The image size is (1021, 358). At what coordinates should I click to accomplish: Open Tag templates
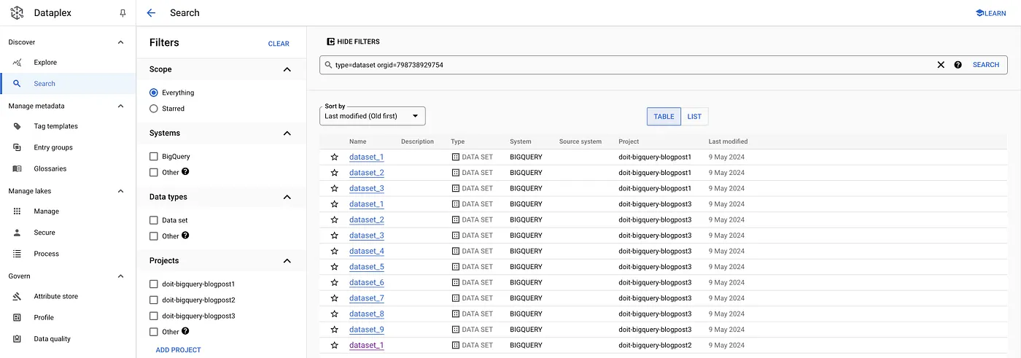pos(55,126)
